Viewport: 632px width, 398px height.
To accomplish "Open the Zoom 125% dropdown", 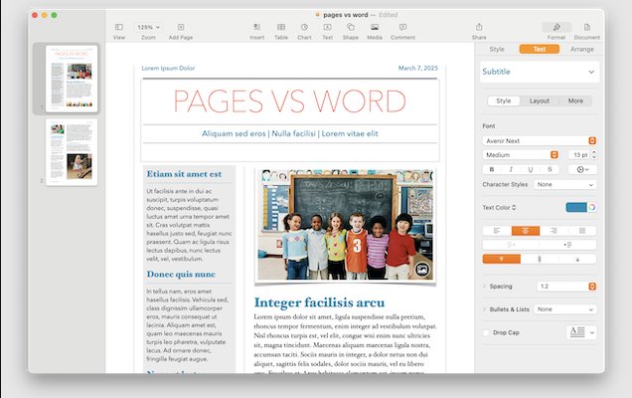I will [x=148, y=27].
